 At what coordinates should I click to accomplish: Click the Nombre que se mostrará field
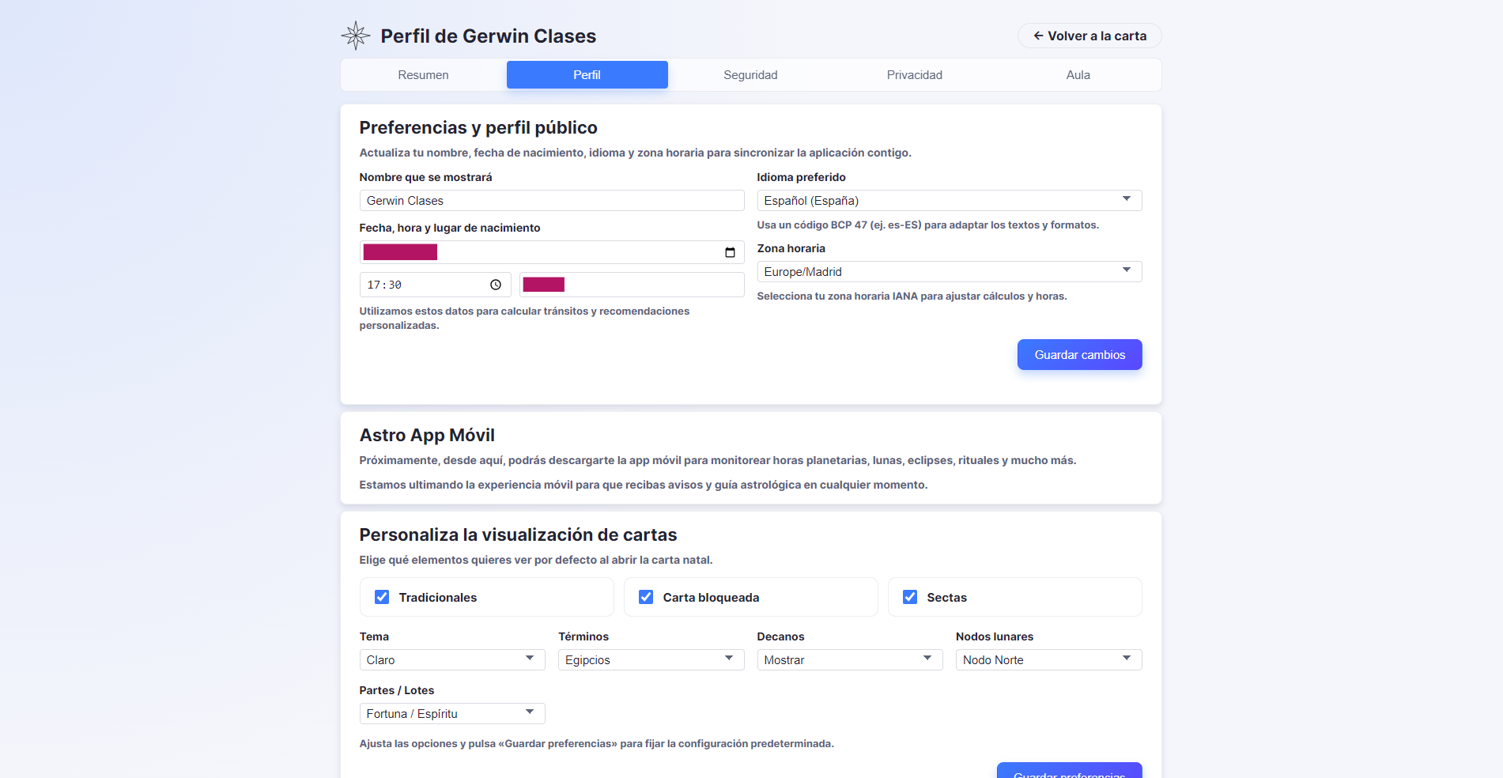(x=551, y=201)
